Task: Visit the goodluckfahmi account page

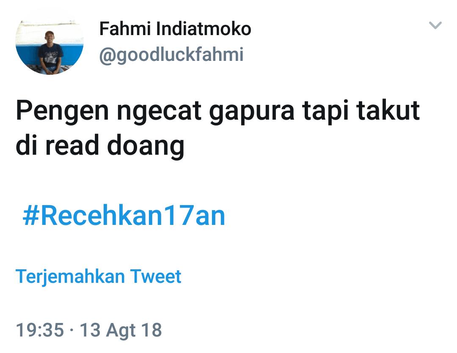Action: pos(171,55)
